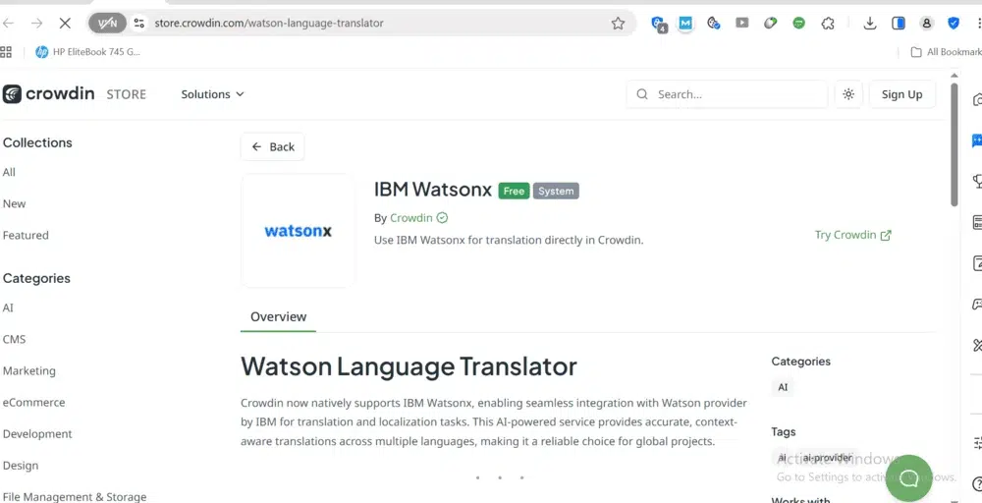
Task: Open the Marketing category
Action: pyautogui.click(x=28, y=370)
